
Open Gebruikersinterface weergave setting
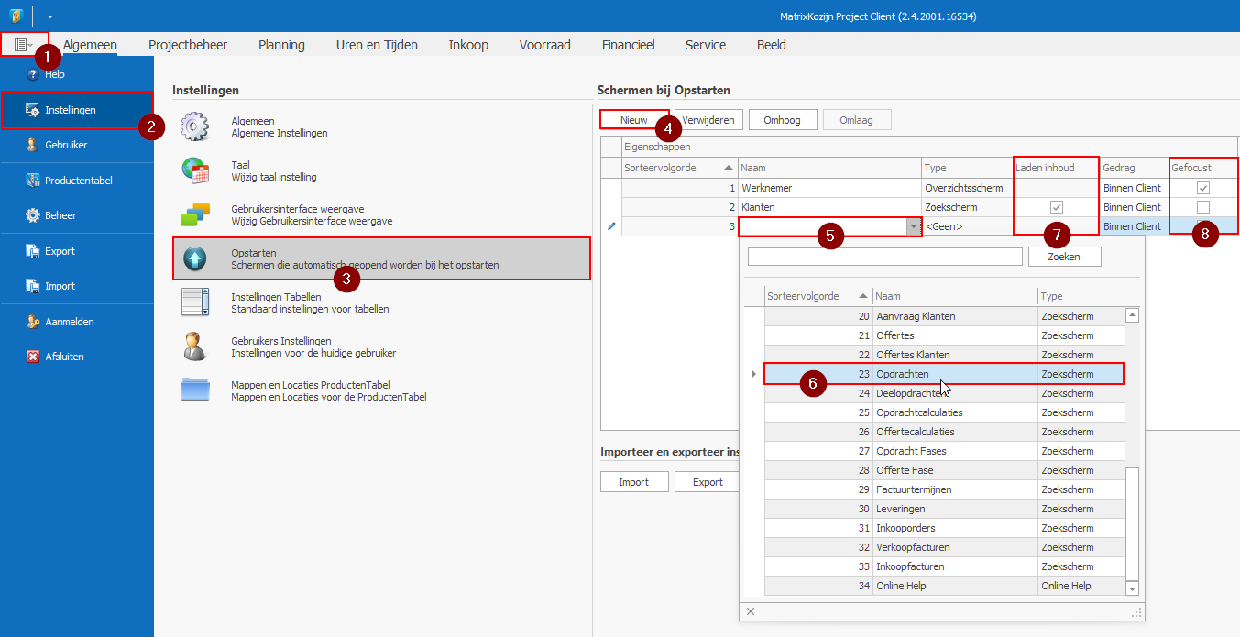tap(380, 214)
